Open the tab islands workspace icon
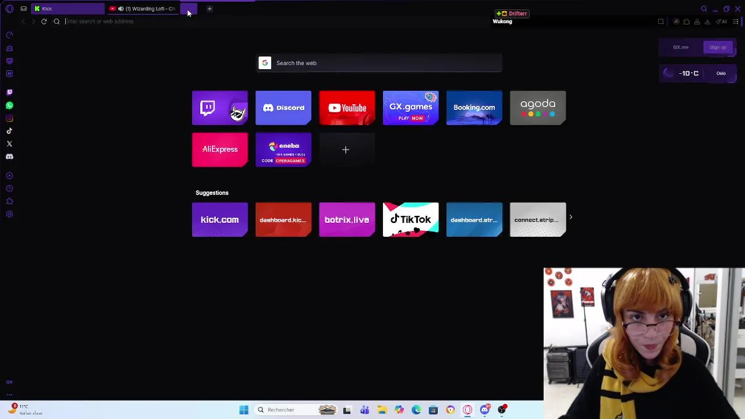 [23, 9]
